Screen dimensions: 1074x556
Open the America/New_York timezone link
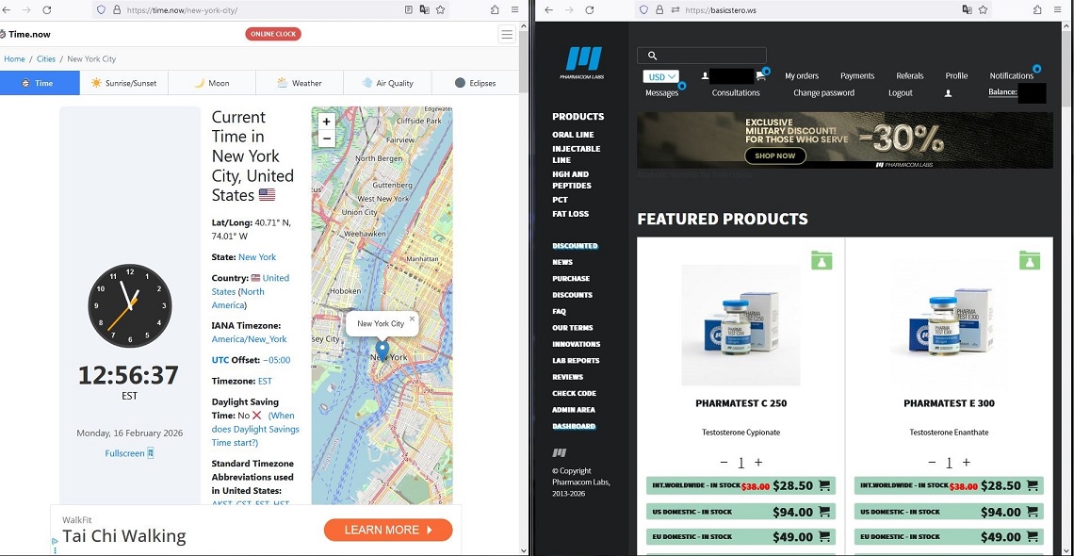(x=250, y=339)
